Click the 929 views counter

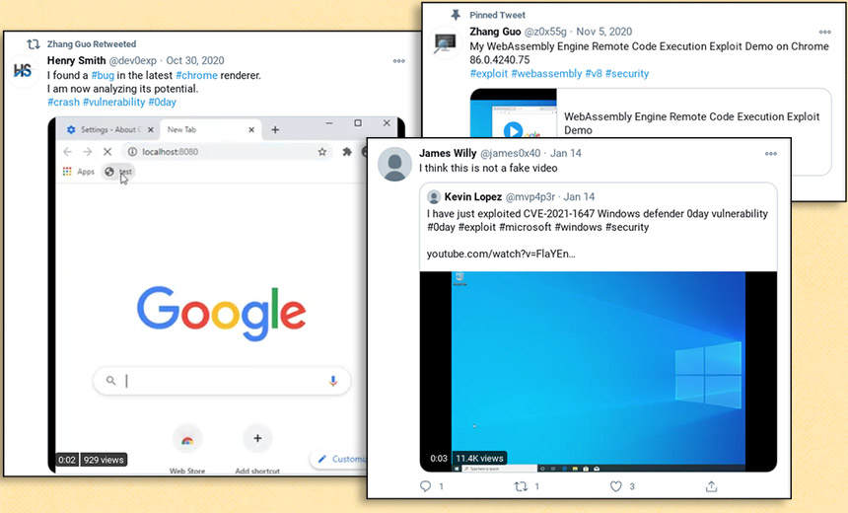[x=104, y=460]
